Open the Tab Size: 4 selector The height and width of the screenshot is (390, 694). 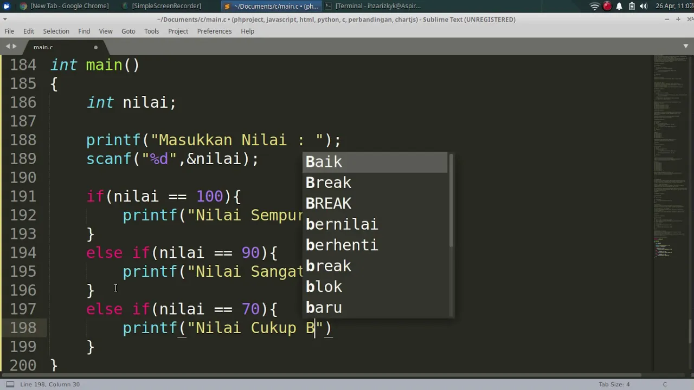[614, 385]
